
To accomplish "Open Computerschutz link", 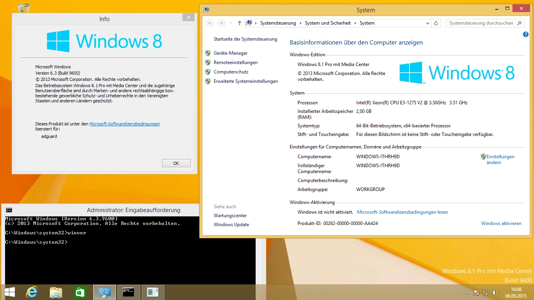I will click(x=231, y=72).
